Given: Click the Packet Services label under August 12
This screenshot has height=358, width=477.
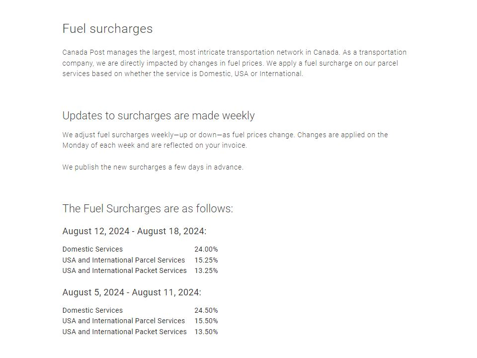Looking at the screenshot, I should [x=125, y=271].
